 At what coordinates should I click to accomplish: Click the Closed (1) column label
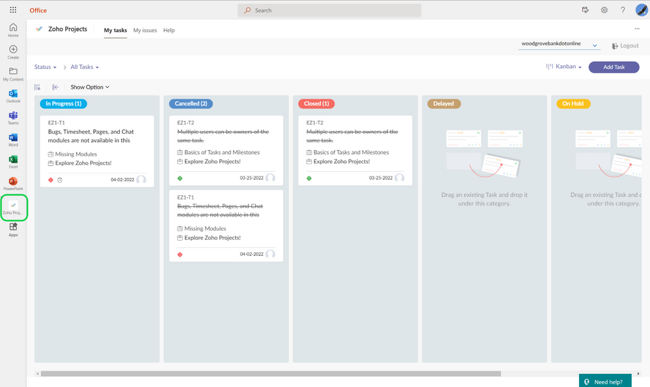click(316, 103)
